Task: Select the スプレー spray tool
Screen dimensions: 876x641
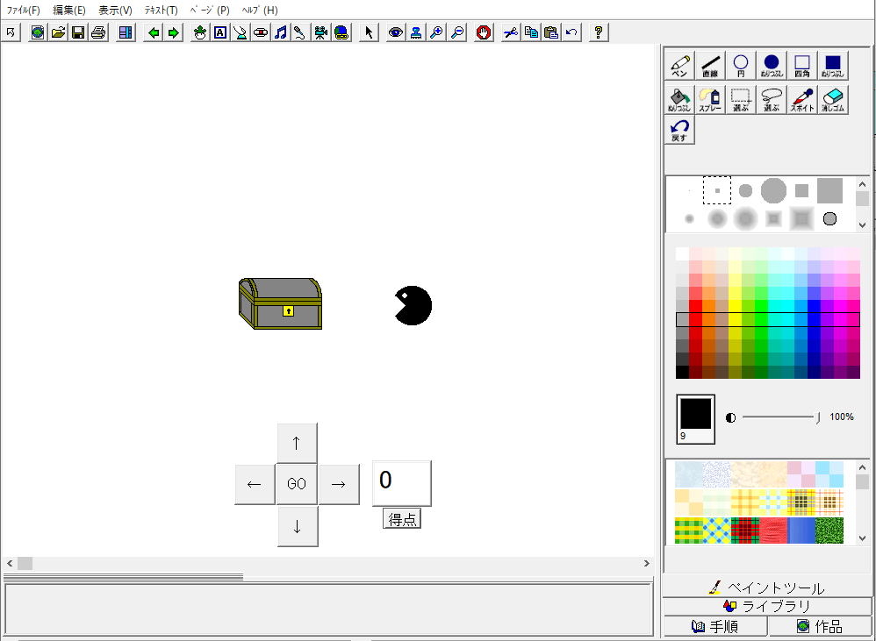Action: point(710,100)
